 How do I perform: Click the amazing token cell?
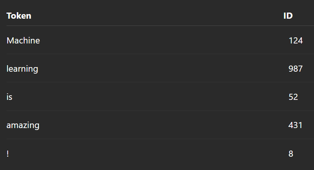[23, 125]
